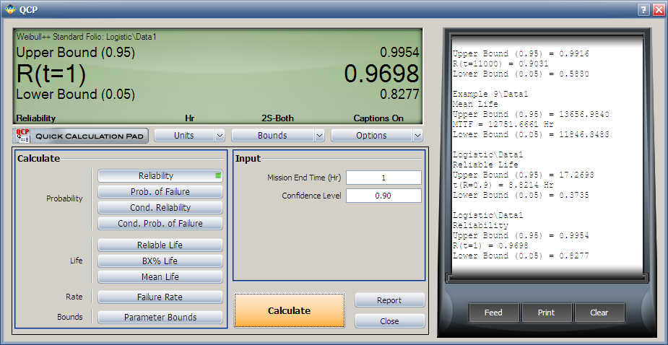Screen dimensions: 668x345
Task: Click the tape line Upper Bound = 13656.9840
Action: coord(531,114)
